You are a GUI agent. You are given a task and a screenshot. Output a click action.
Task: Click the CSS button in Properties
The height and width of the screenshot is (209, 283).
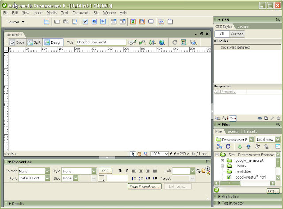coord(105,171)
